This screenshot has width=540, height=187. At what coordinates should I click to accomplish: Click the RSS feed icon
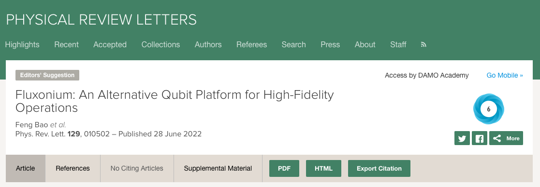[x=423, y=45]
